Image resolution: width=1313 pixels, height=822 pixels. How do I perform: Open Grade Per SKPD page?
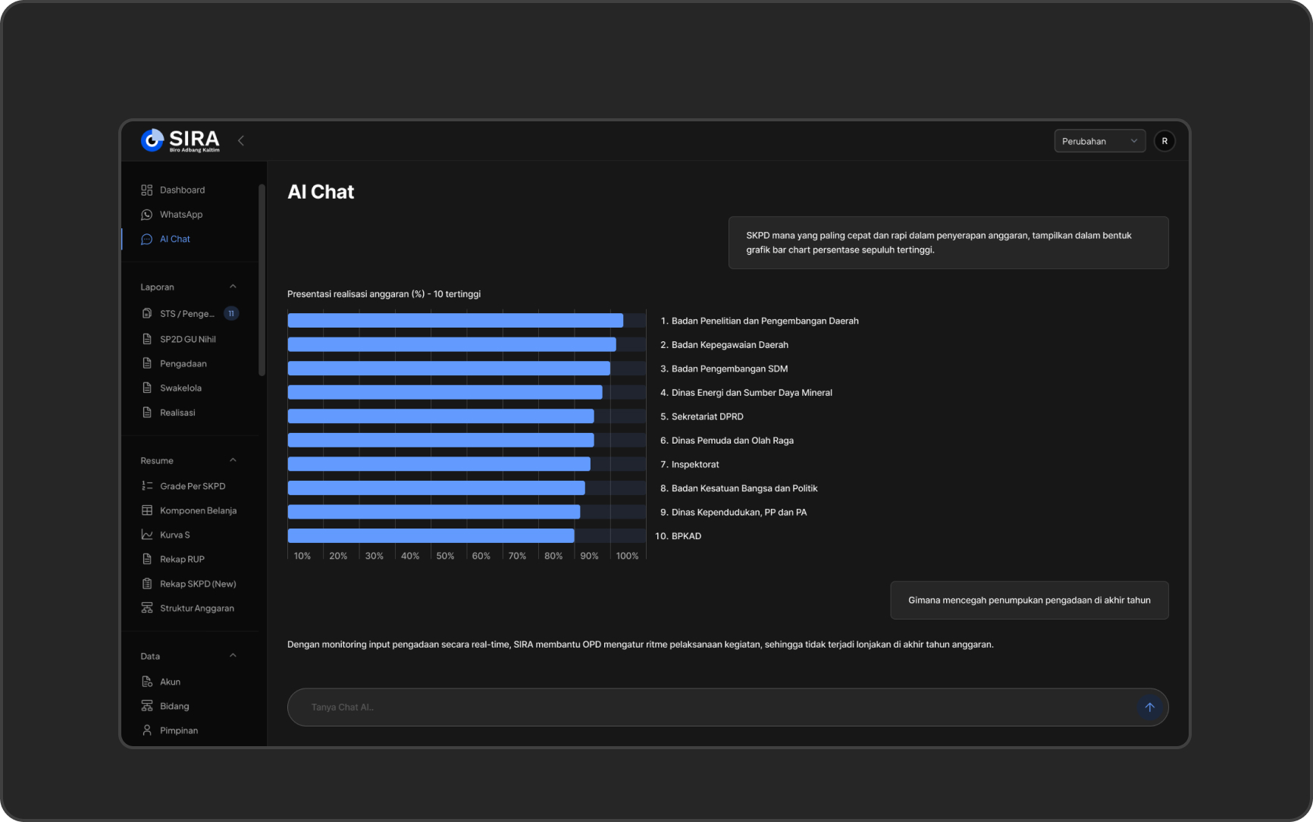193,486
